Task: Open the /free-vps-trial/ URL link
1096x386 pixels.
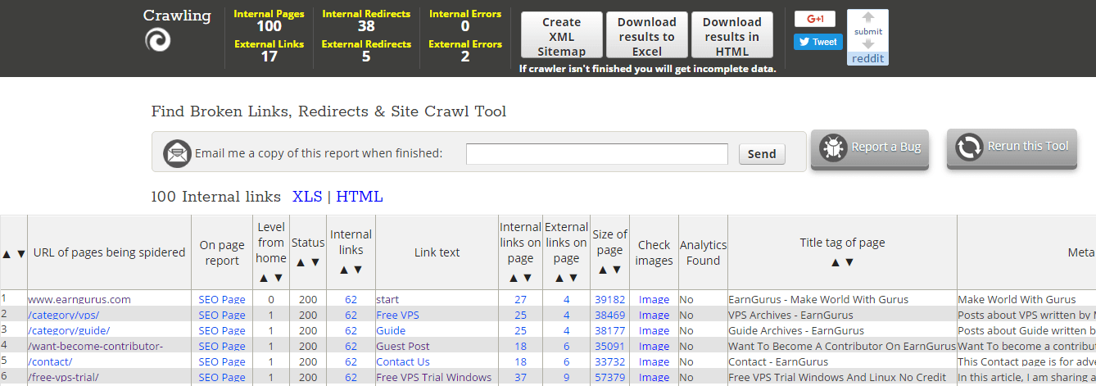Action: pyautogui.click(x=64, y=378)
